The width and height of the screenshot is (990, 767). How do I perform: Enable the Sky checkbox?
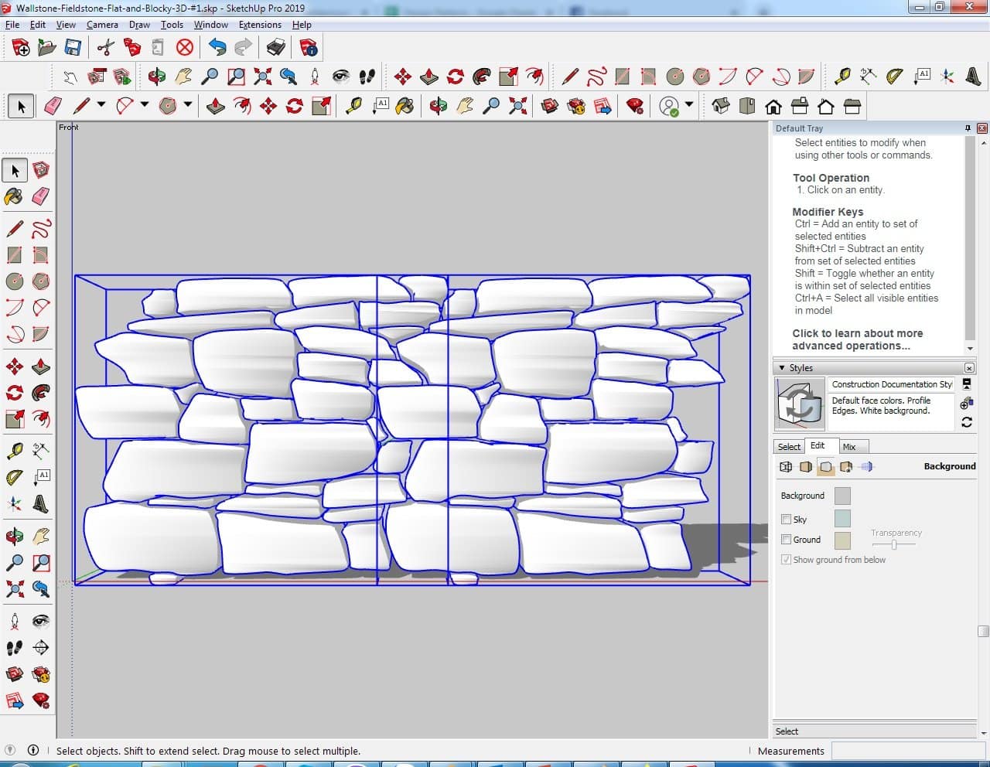(x=786, y=520)
